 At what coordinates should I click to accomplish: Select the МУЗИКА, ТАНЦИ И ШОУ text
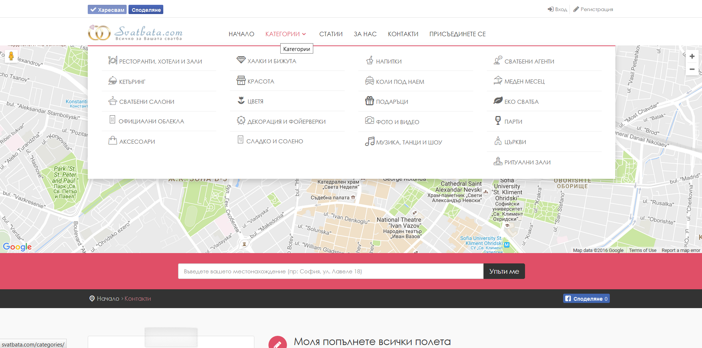coord(409,142)
